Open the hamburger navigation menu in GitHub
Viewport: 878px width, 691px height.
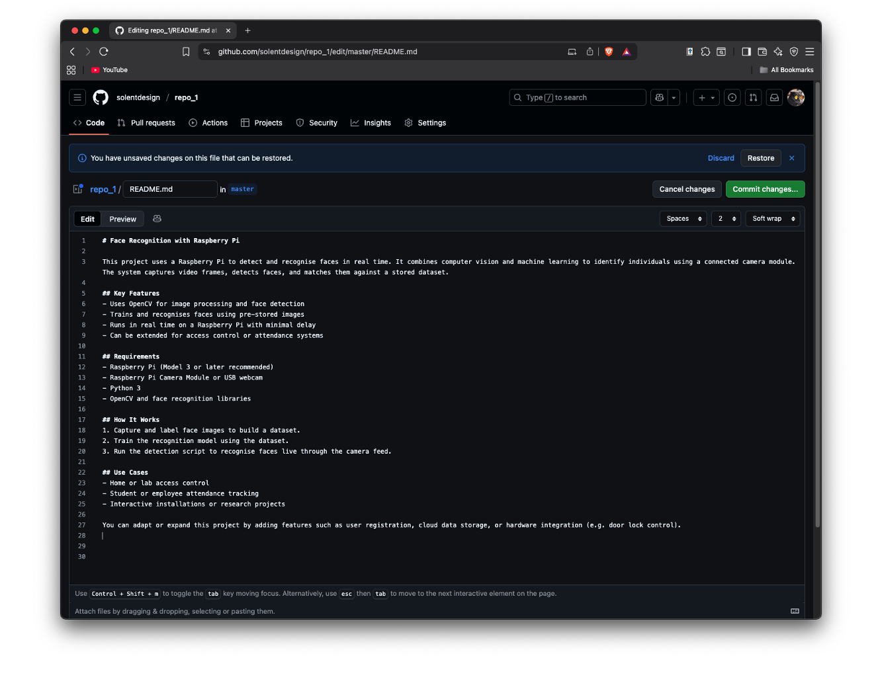tap(77, 98)
